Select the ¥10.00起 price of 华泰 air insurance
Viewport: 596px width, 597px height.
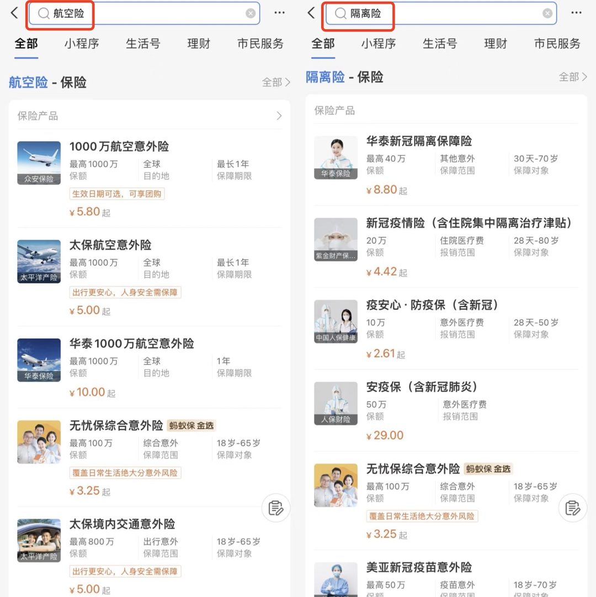click(92, 392)
